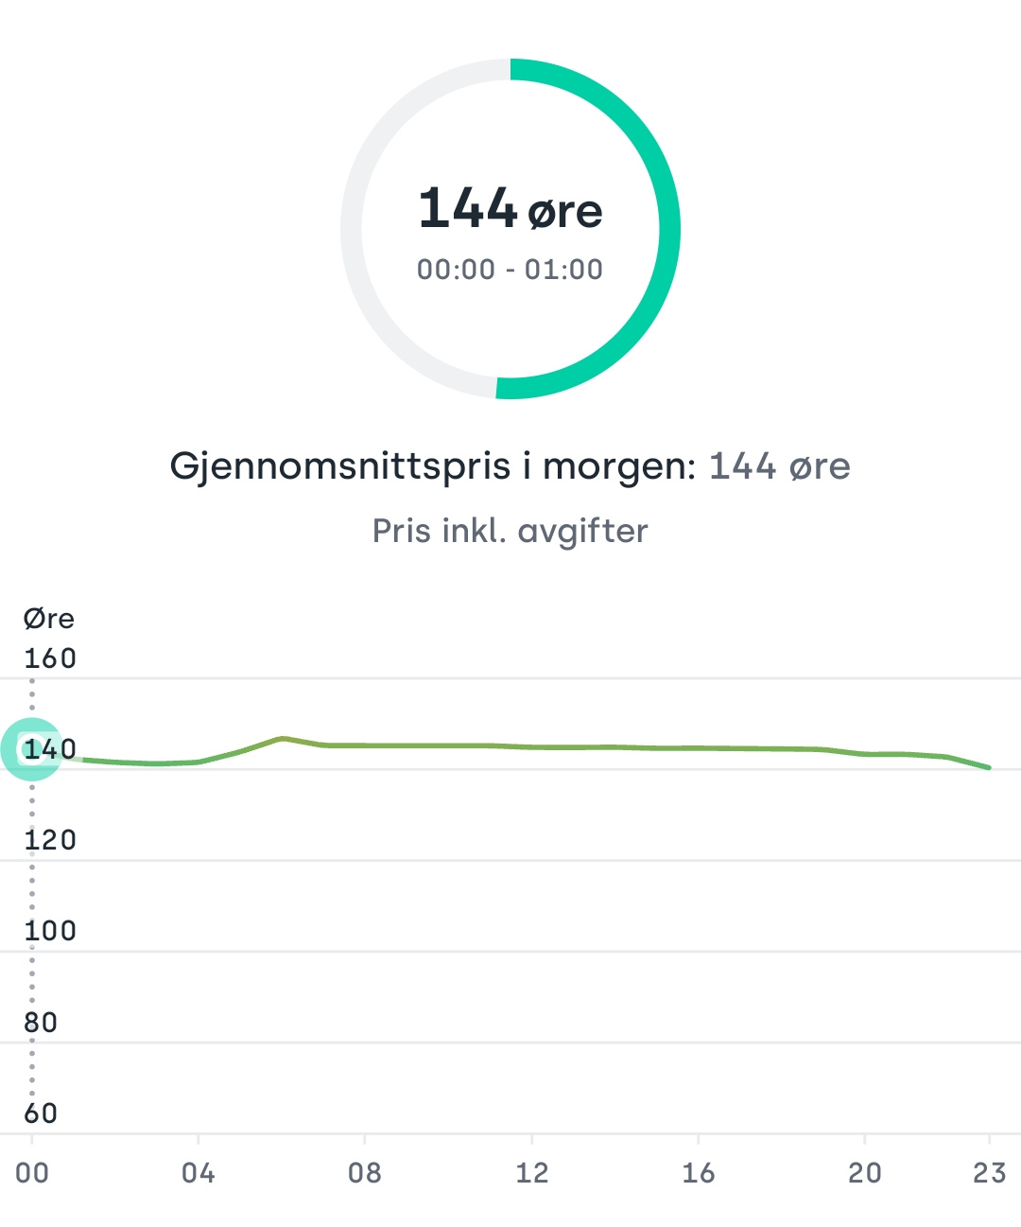The width and height of the screenshot is (1021, 1227).
Task: Select the 00 hour axis label
Action: [32, 1173]
